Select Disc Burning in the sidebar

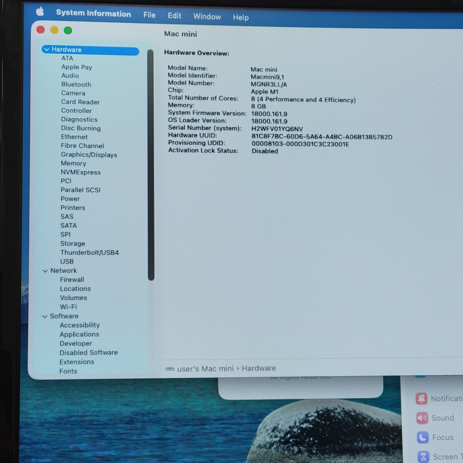(81, 128)
